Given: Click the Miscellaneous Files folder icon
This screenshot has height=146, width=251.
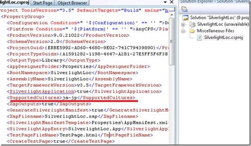Looking at the screenshot, I should [192, 31].
